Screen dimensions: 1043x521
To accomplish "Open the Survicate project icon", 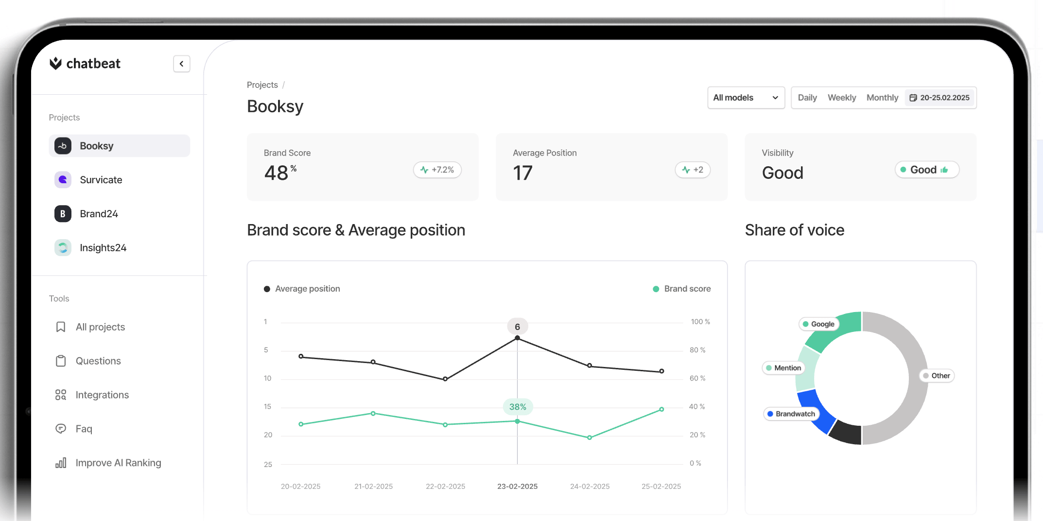I will tap(63, 180).
